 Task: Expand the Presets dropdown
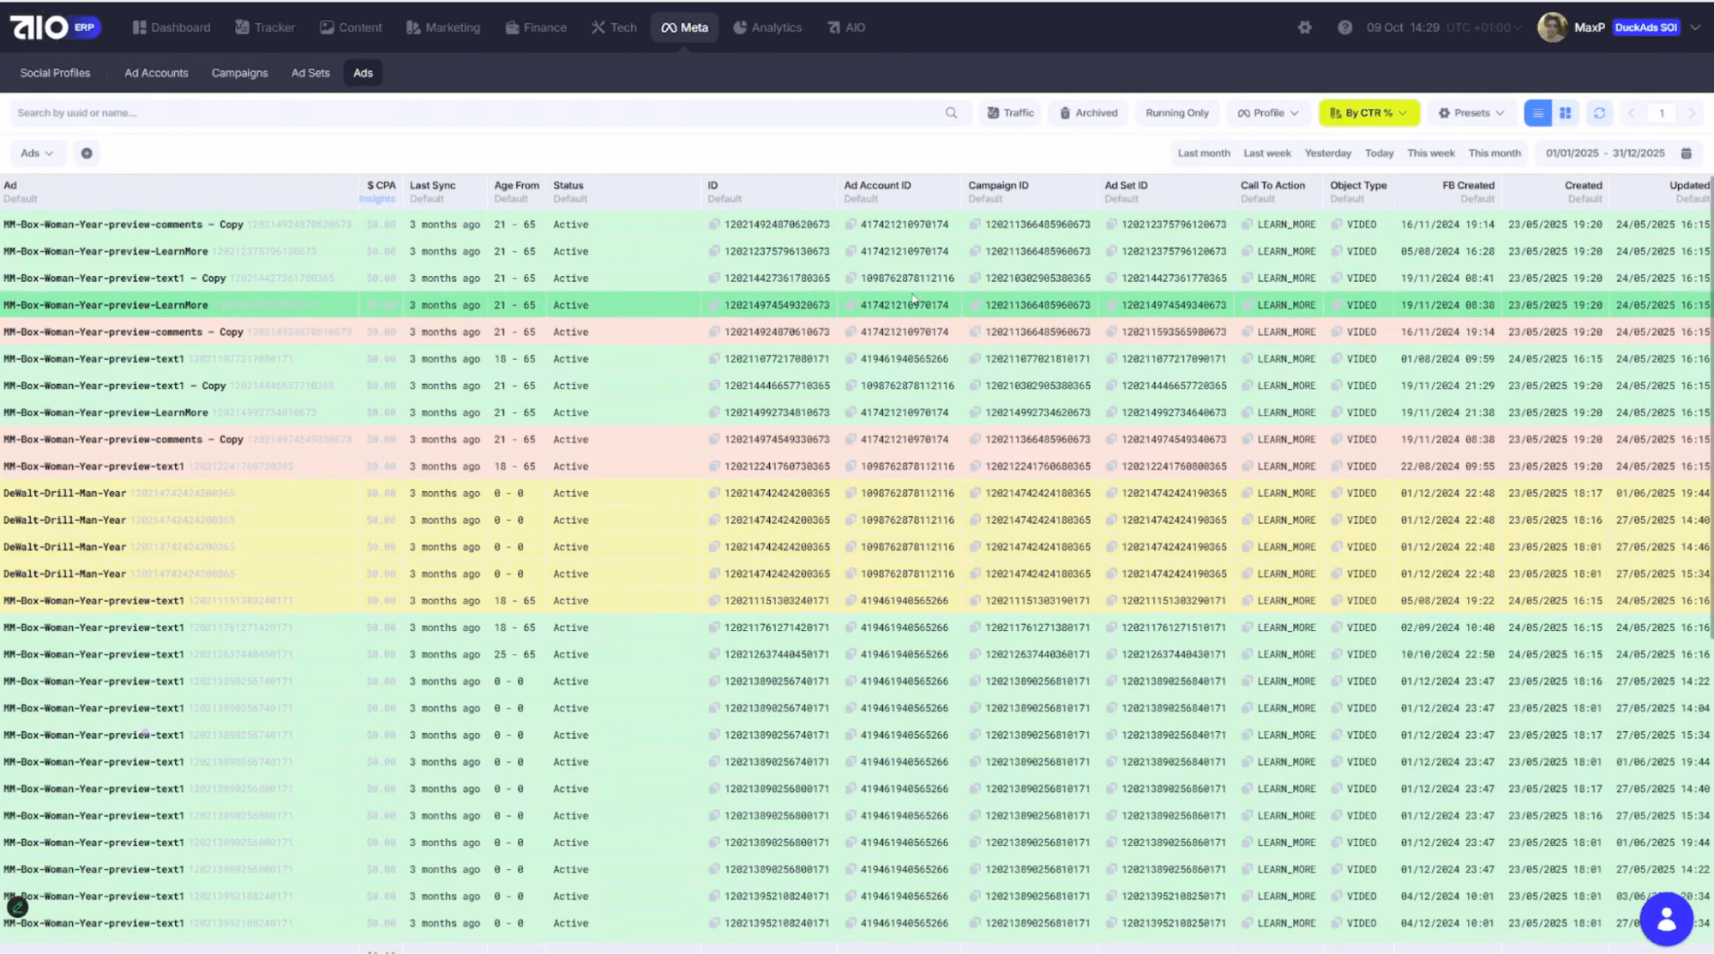click(1471, 113)
